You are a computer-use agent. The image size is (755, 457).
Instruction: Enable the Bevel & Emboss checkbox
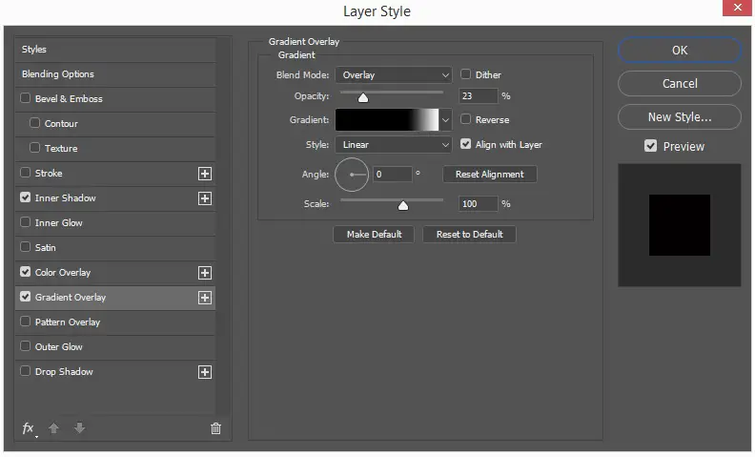point(25,98)
